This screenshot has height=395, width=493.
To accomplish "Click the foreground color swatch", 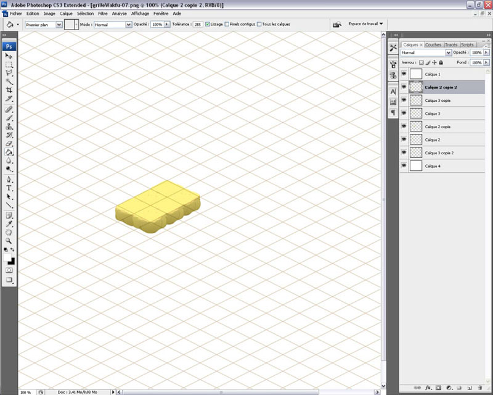I will point(7,258).
